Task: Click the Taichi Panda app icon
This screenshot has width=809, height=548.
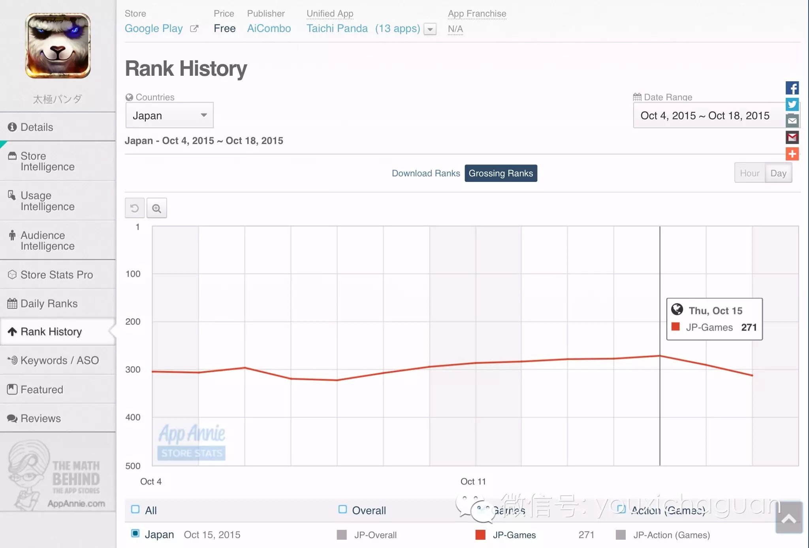Action: (58, 46)
